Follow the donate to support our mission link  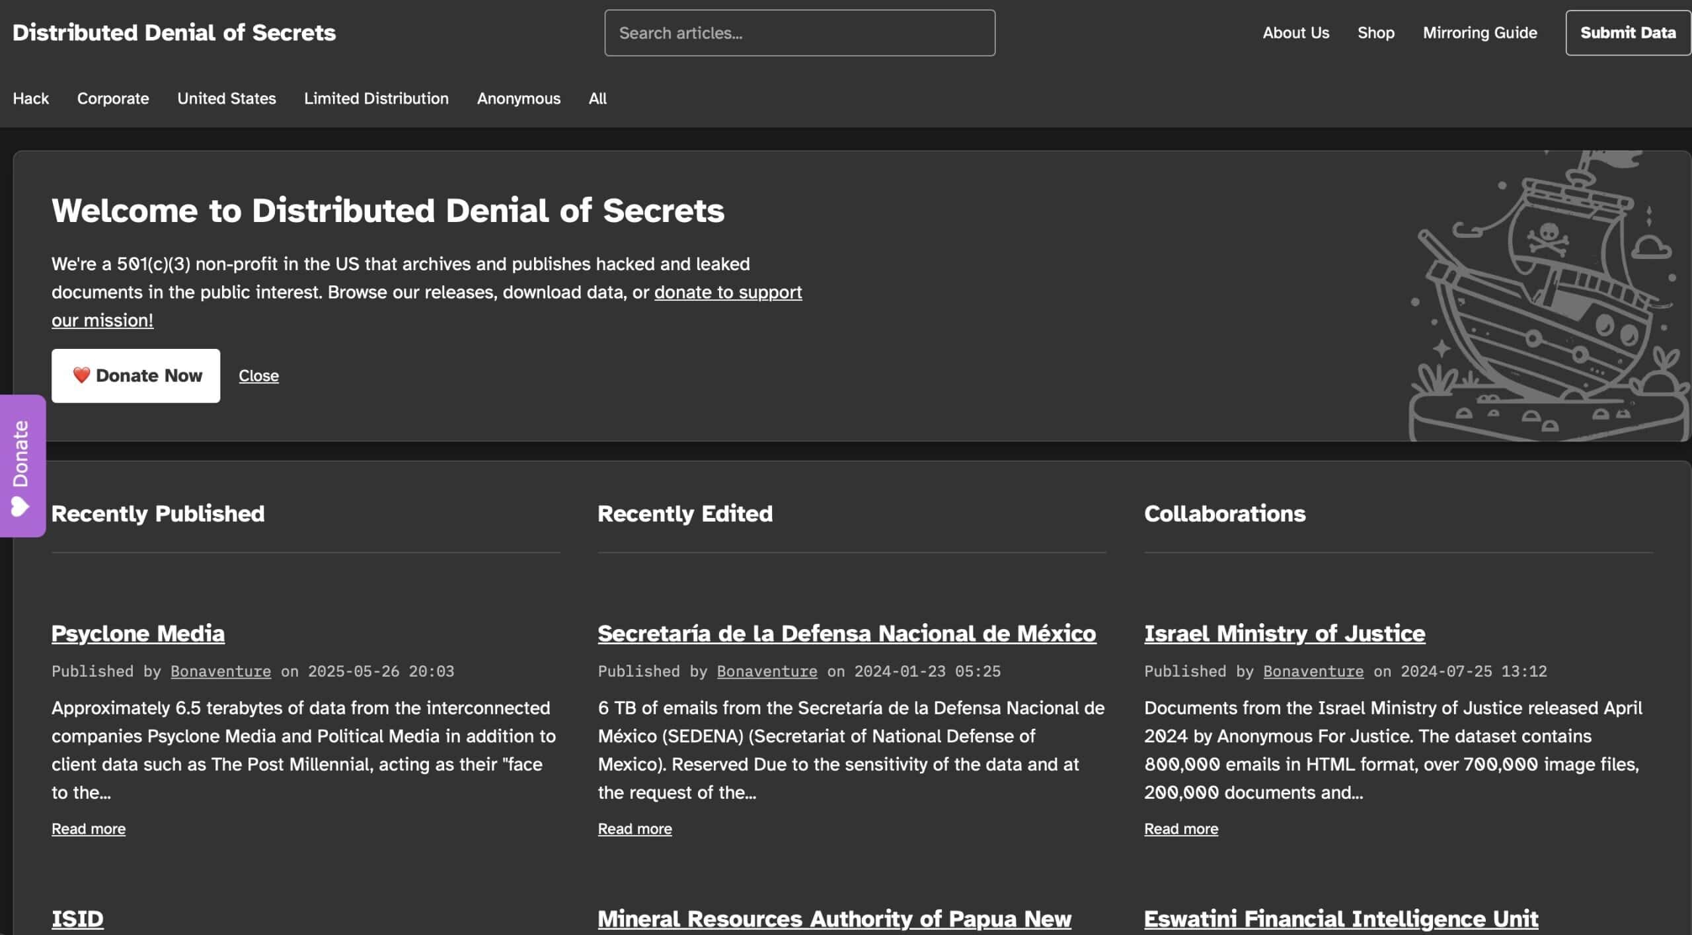click(728, 292)
